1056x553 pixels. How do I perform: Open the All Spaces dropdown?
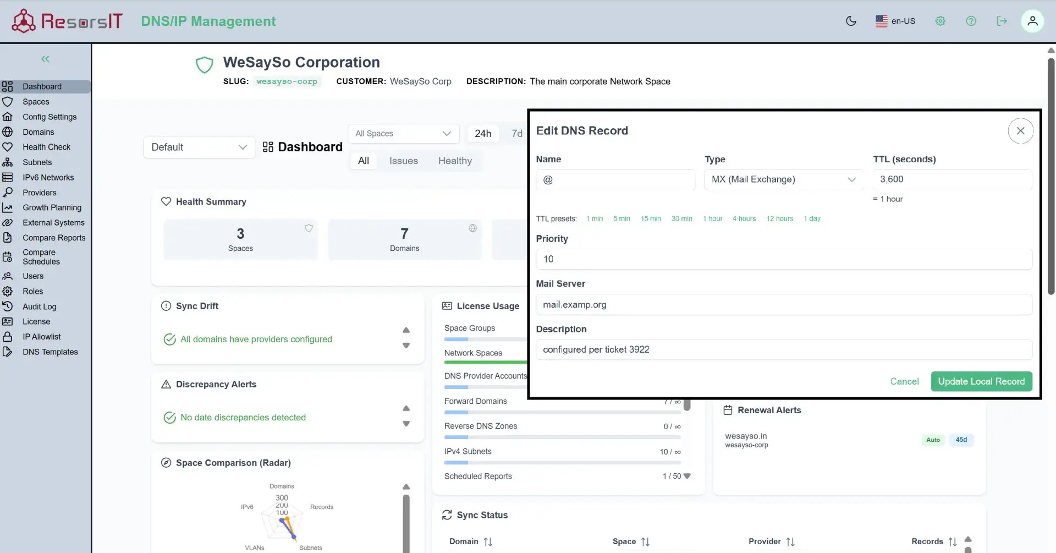pyautogui.click(x=403, y=134)
